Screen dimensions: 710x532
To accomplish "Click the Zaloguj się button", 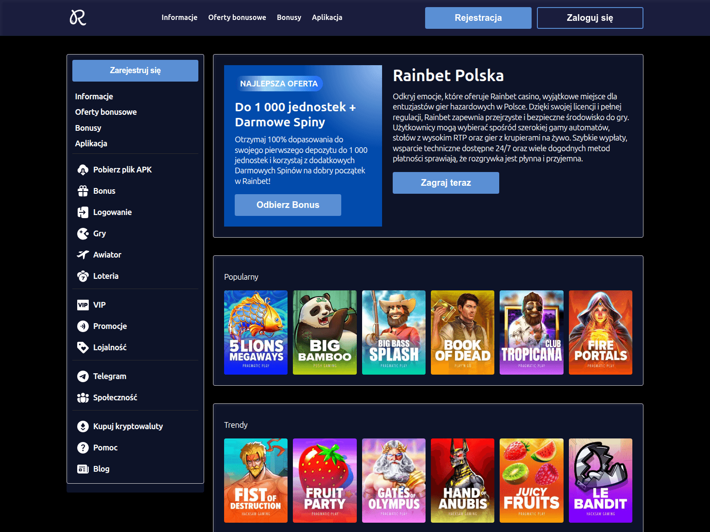I will [590, 18].
